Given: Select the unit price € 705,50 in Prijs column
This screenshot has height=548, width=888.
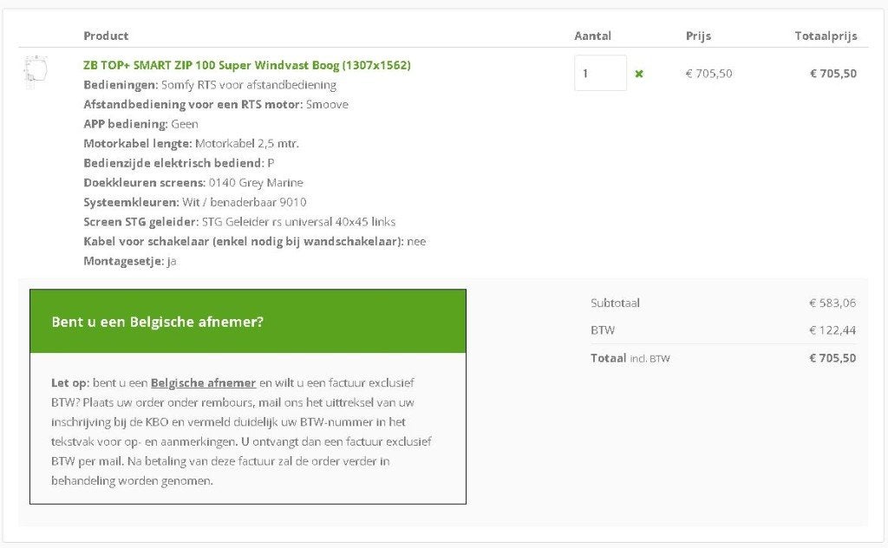Looking at the screenshot, I should click(x=709, y=73).
